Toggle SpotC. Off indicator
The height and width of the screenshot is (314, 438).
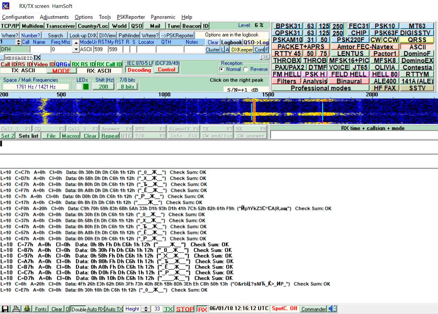coord(285,309)
